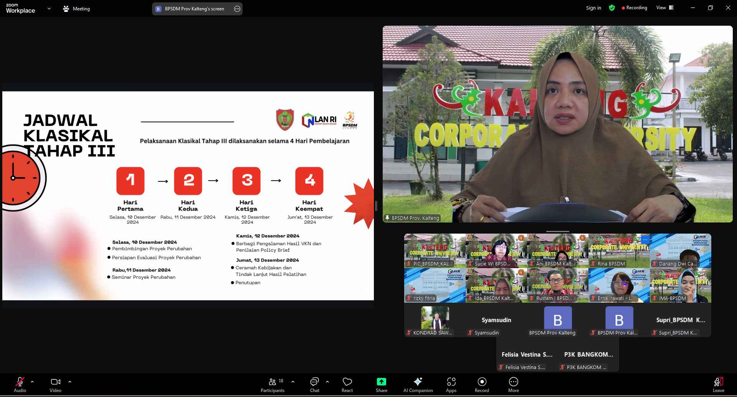Click divider handle between shared screen and video

(376, 206)
